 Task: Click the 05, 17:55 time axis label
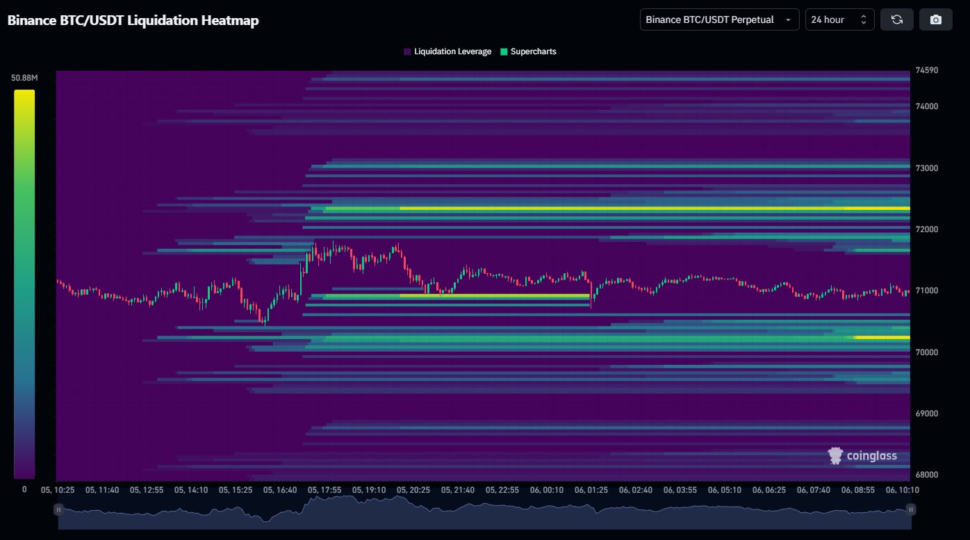coord(324,489)
